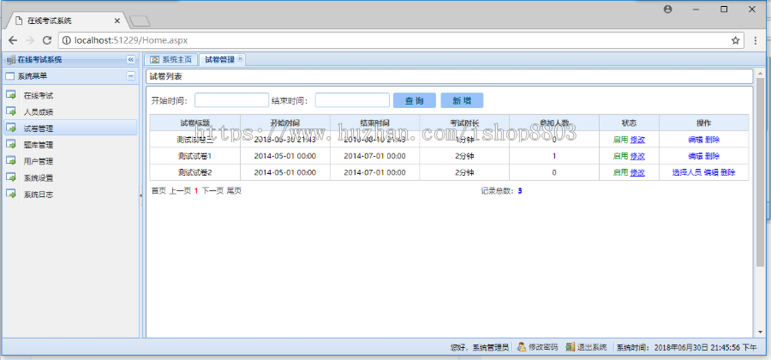
Task: Click the 测试试卷1 title cell
Action: [194, 156]
